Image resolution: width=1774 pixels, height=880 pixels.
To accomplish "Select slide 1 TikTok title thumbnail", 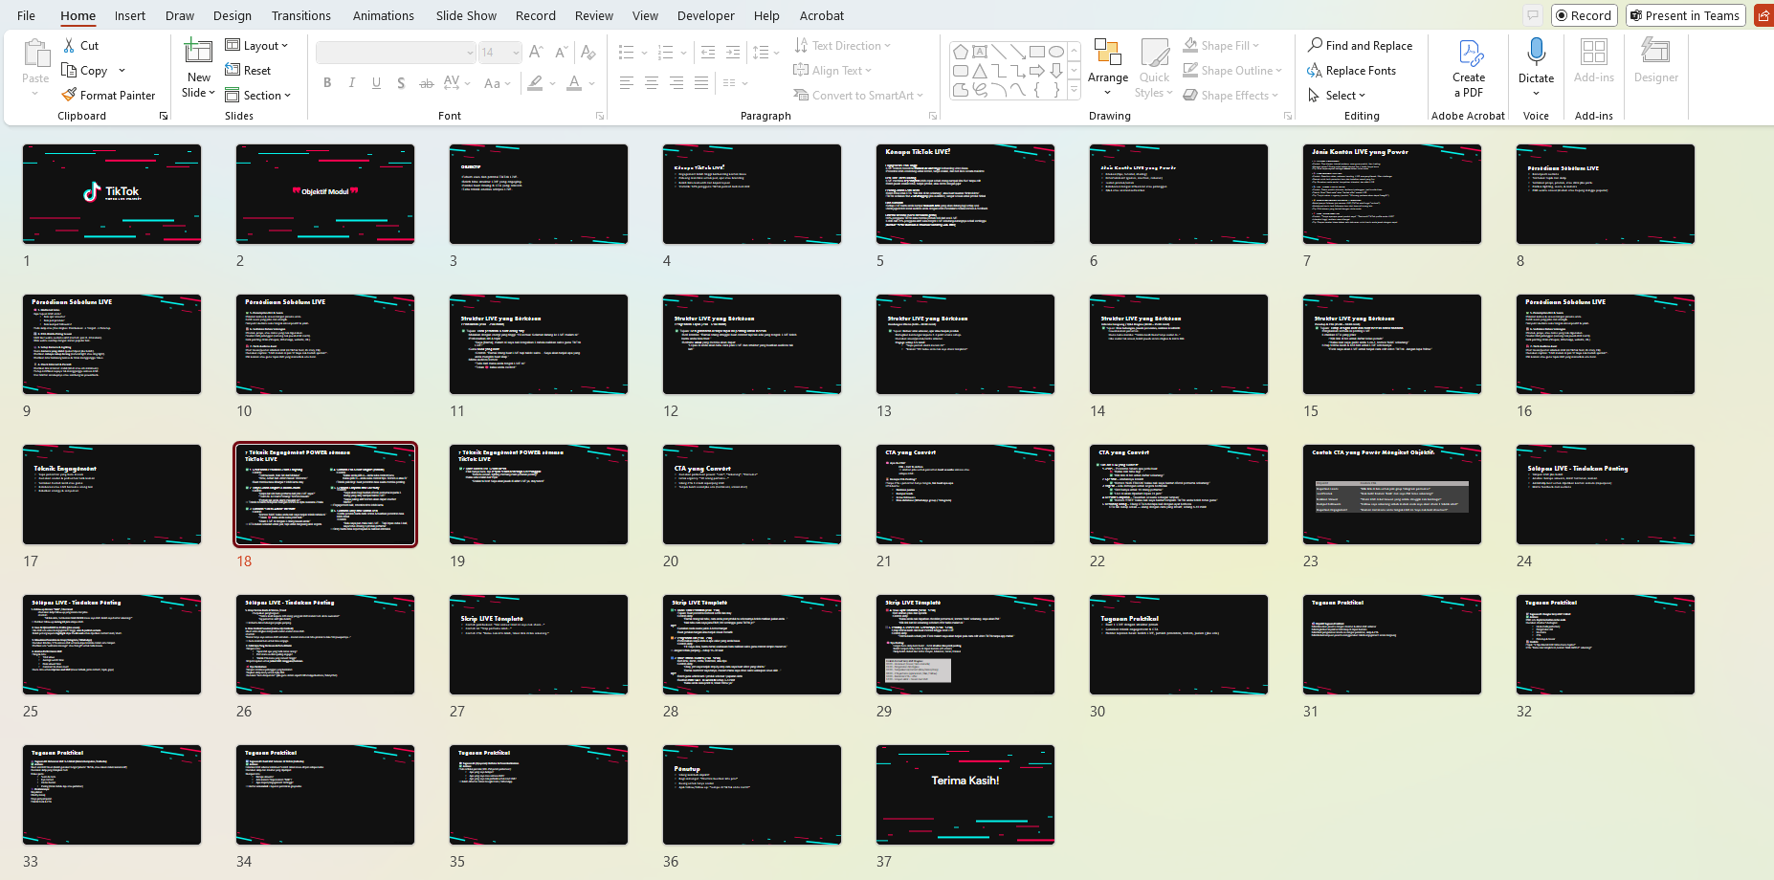I will (112, 194).
